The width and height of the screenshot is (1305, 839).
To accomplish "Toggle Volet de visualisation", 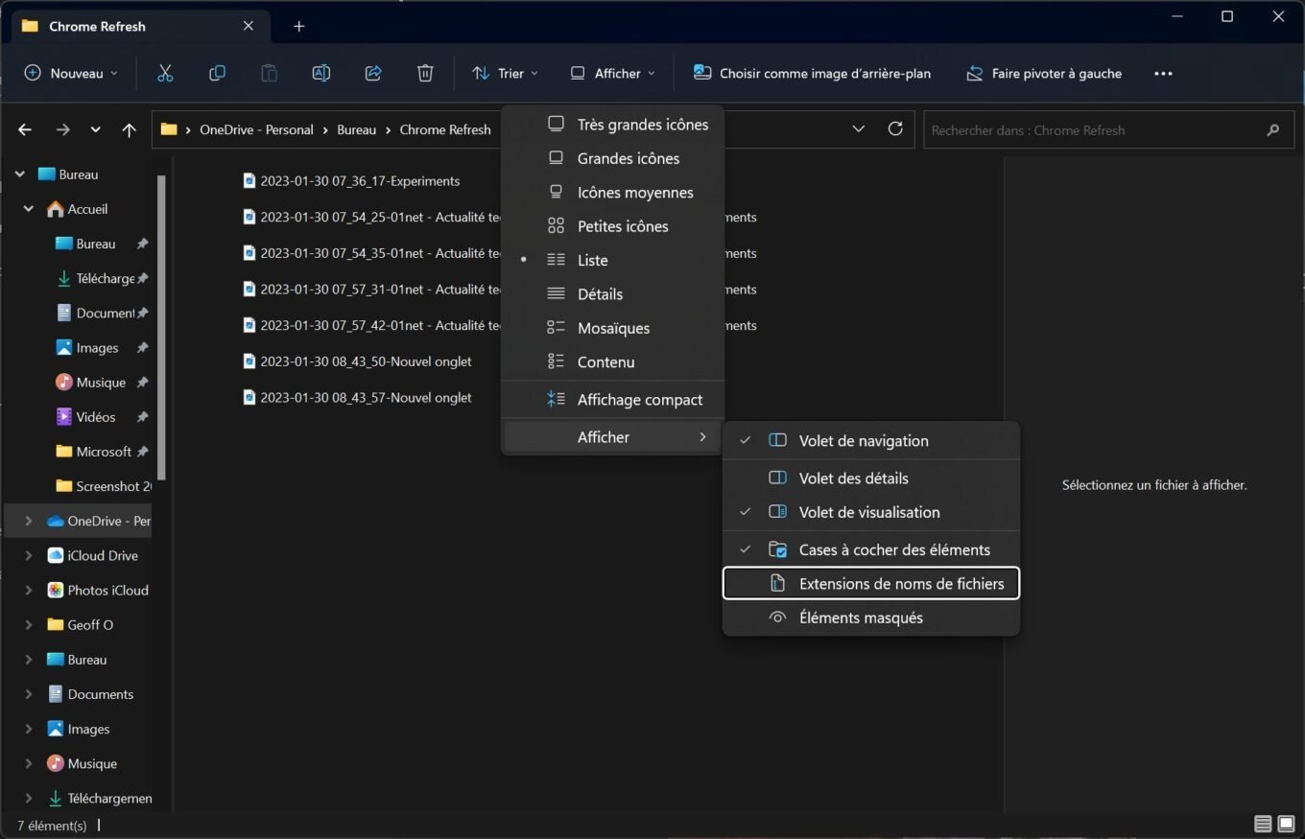I will [x=870, y=512].
